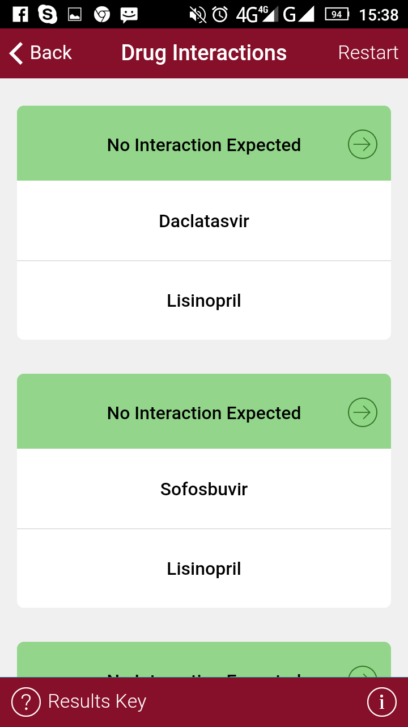Screen dimensions: 408x727
Task: Tap the Facebook notification icon
Action: point(20,14)
